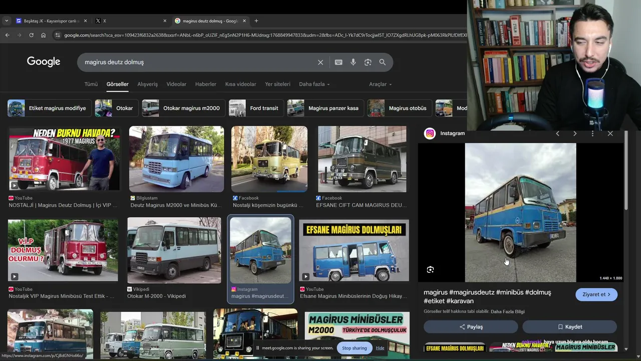641x361 pixels.
Task: Show next image in preview panel
Action: [575, 133]
